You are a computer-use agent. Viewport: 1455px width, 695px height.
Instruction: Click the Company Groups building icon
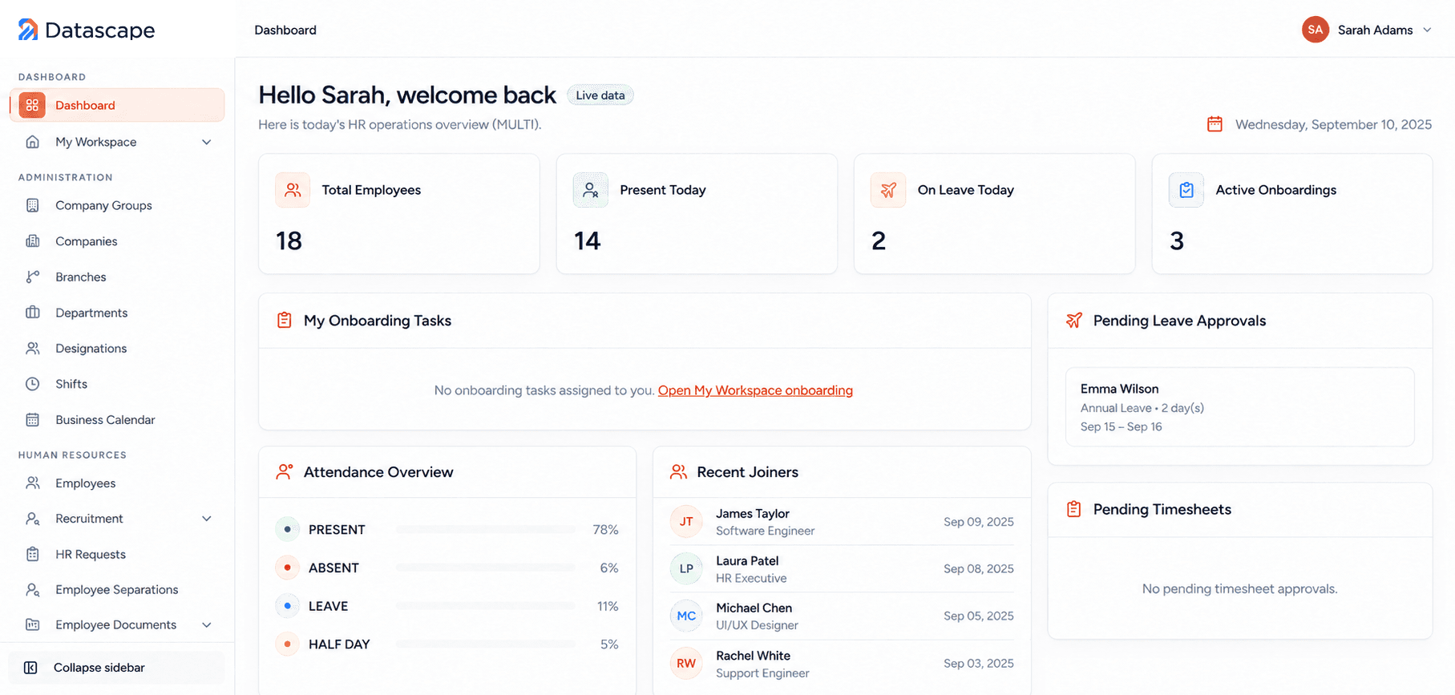32,205
